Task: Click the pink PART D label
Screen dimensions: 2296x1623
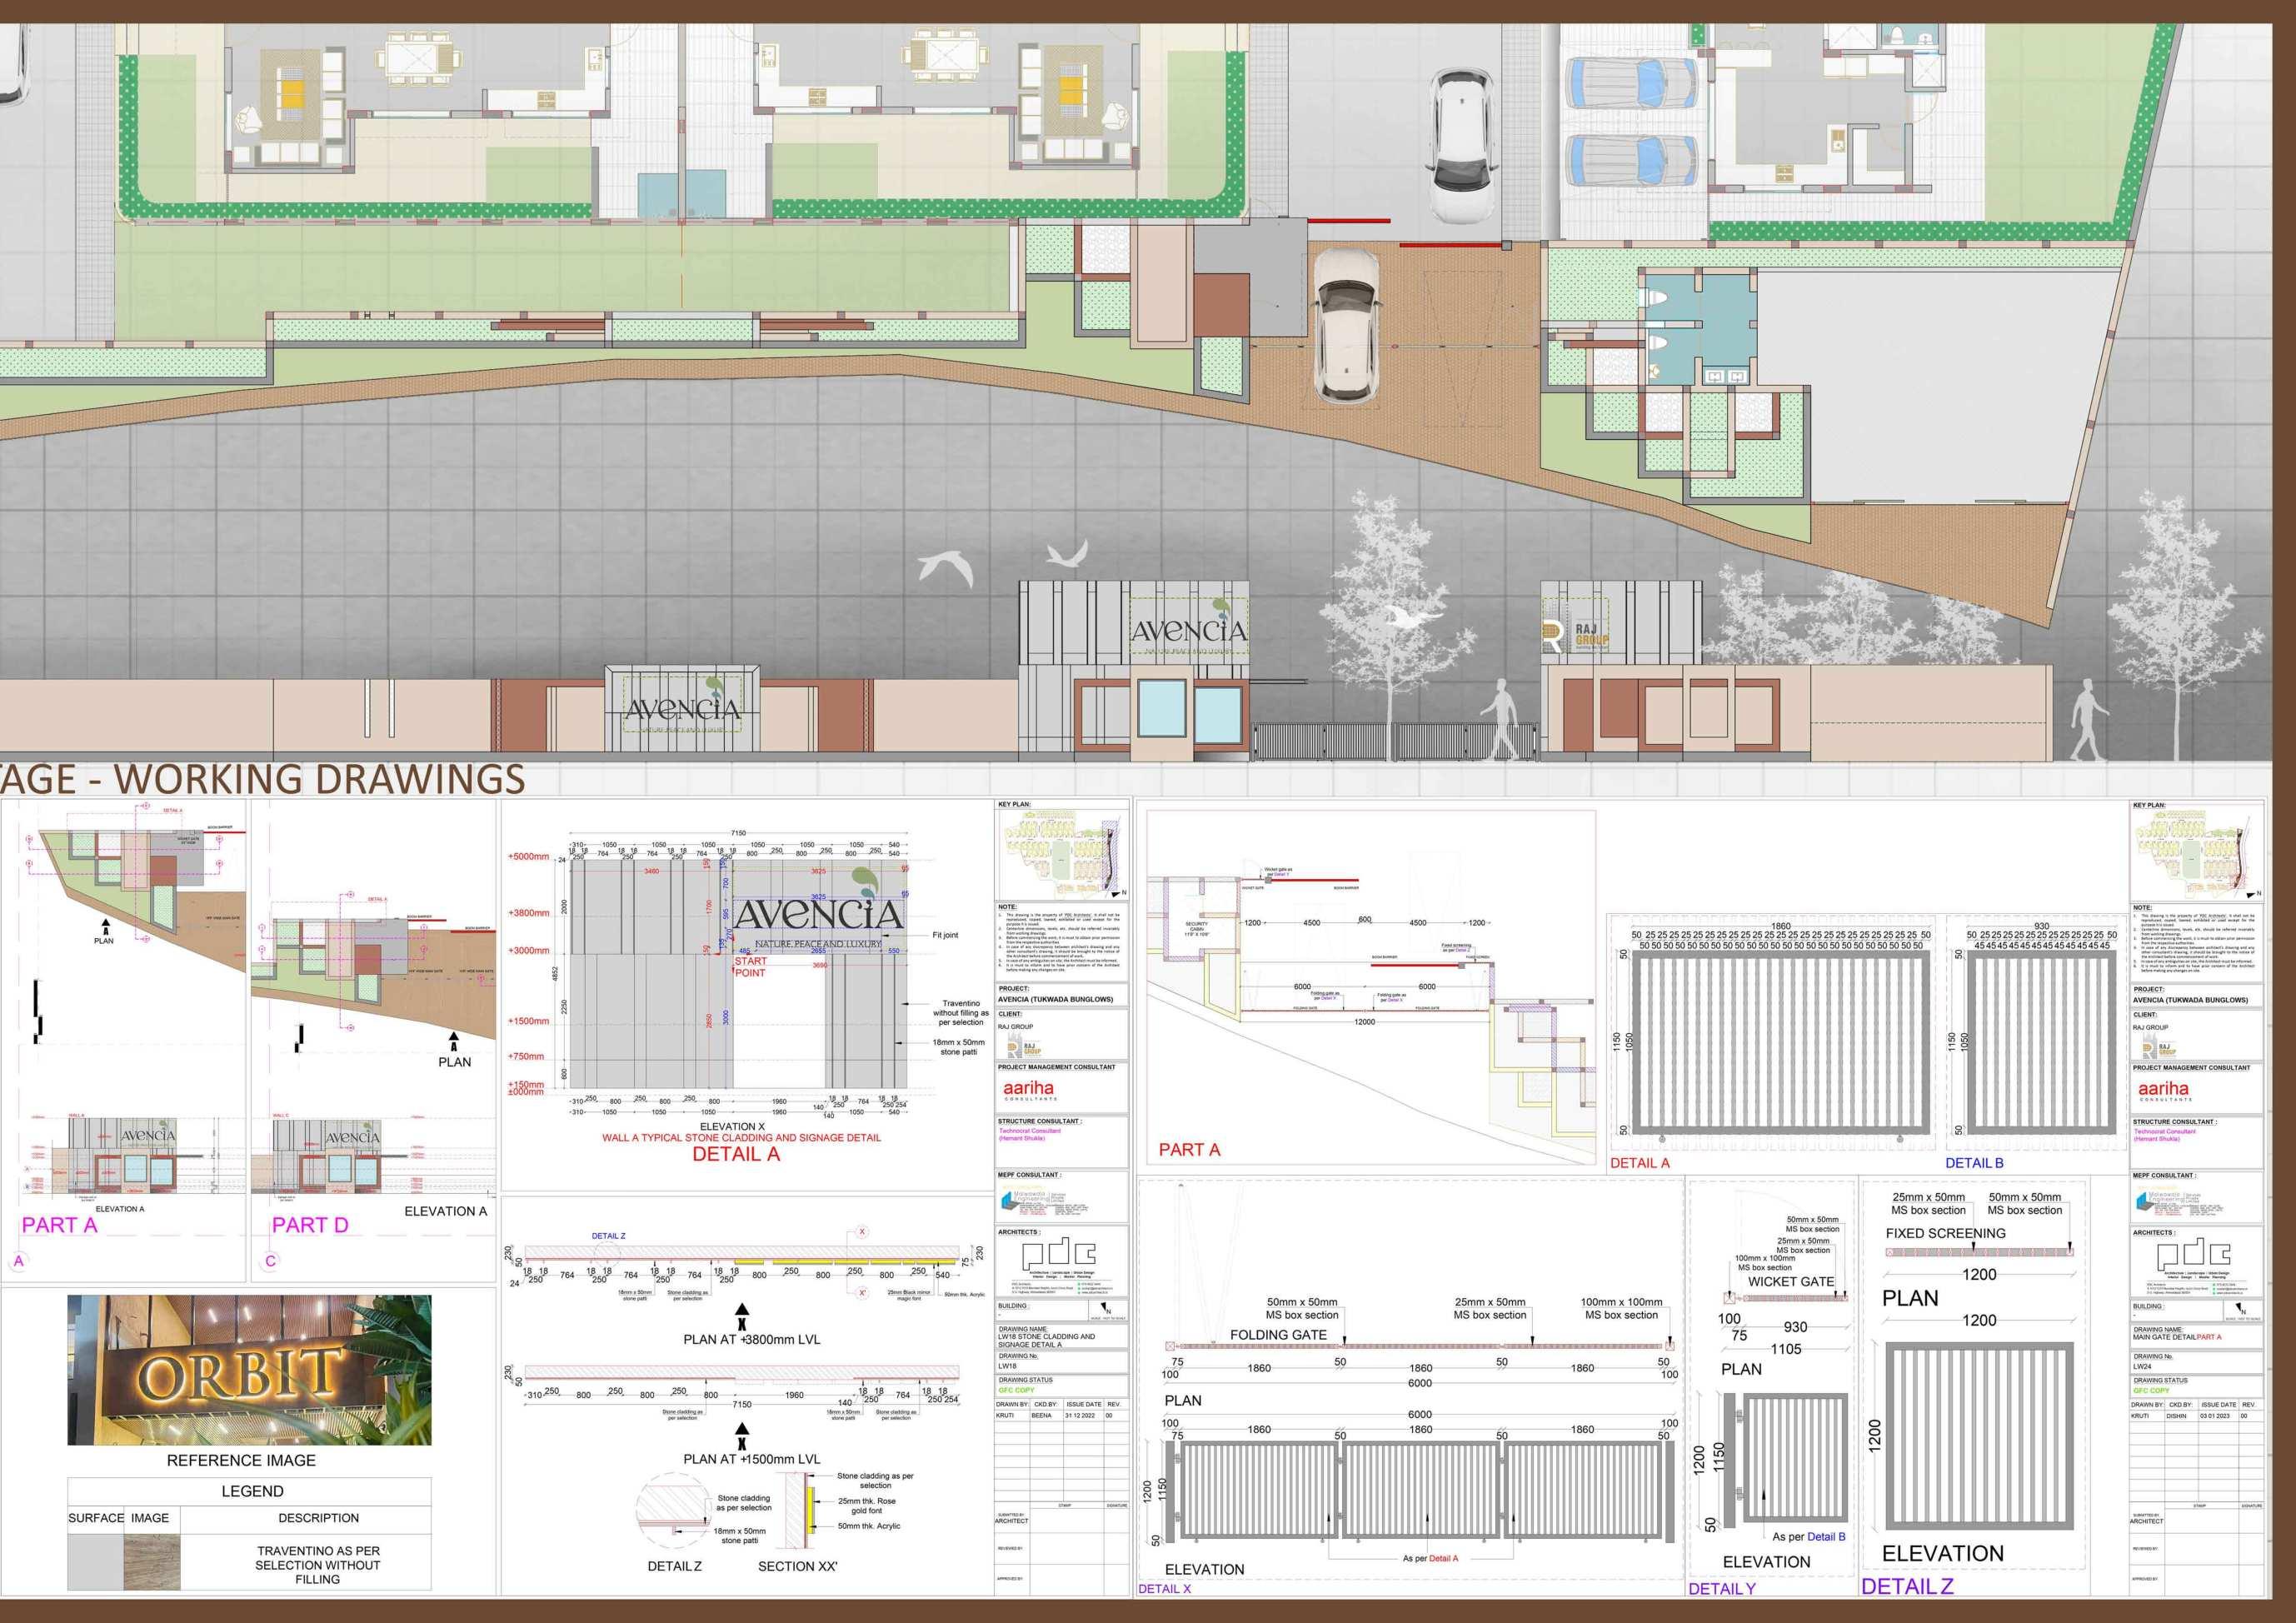Action: coord(310,1225)
